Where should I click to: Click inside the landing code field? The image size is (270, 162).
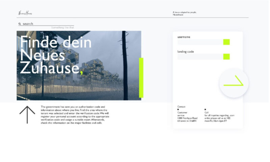pos(200,57)
